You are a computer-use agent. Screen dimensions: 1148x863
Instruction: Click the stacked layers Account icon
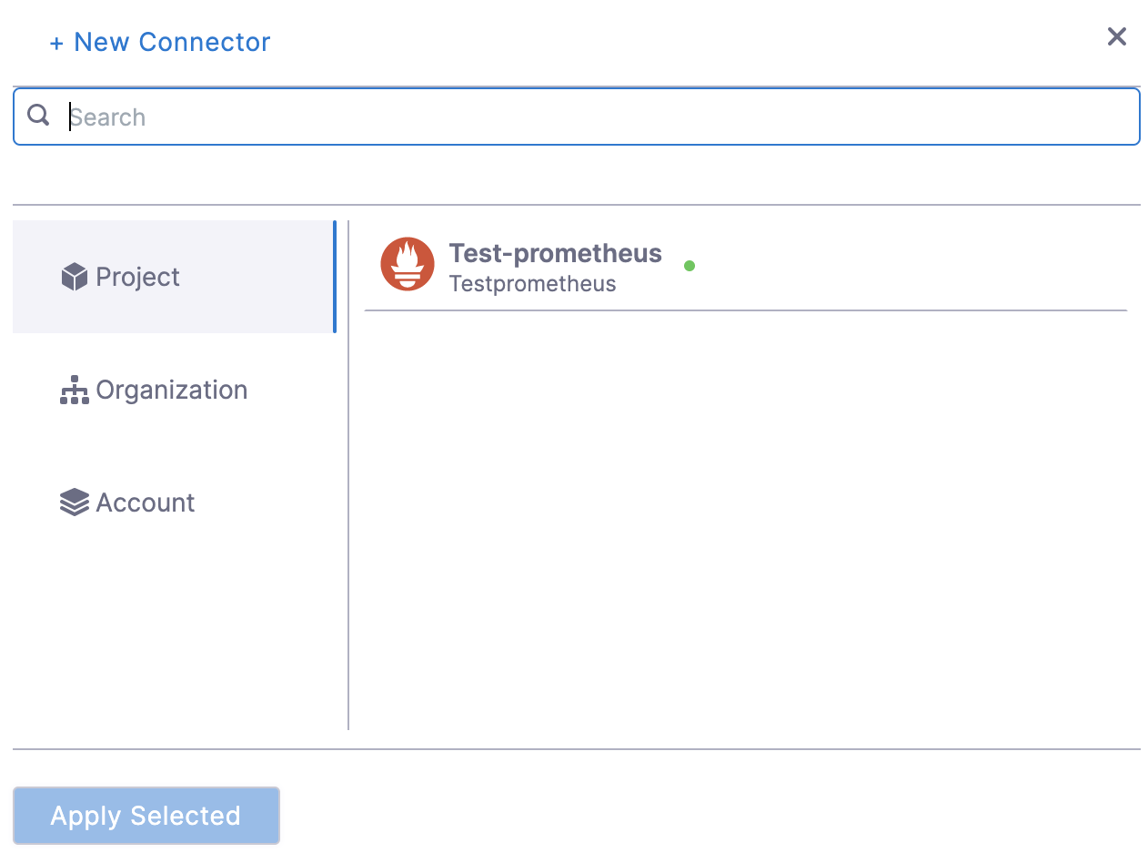(x=74, y=503)
